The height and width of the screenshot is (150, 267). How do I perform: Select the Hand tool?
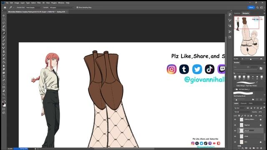pyautogui.click(x=4, y=91)
